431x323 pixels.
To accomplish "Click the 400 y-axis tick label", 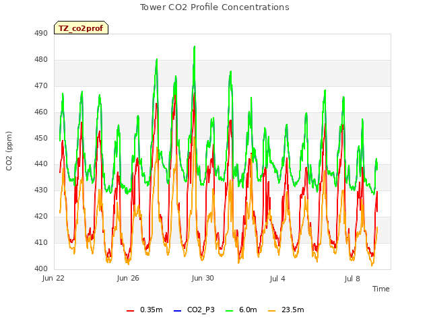I will (41, 268).
